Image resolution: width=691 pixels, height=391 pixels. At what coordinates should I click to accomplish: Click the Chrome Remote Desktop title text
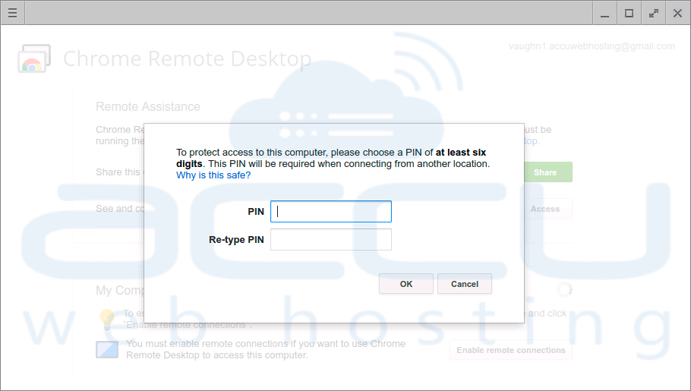(188, 58)
